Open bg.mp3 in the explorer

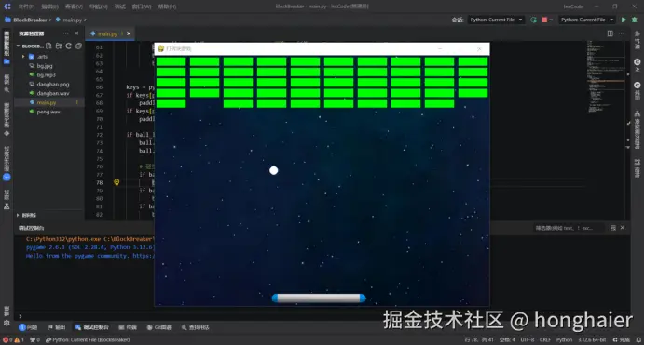pyautogui.click(x=46, y=75)
